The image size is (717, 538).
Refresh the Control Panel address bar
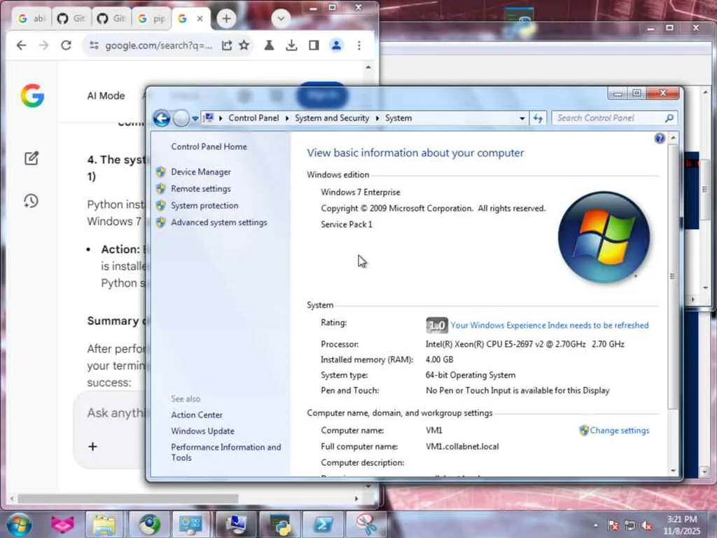(x=538, y=118)
